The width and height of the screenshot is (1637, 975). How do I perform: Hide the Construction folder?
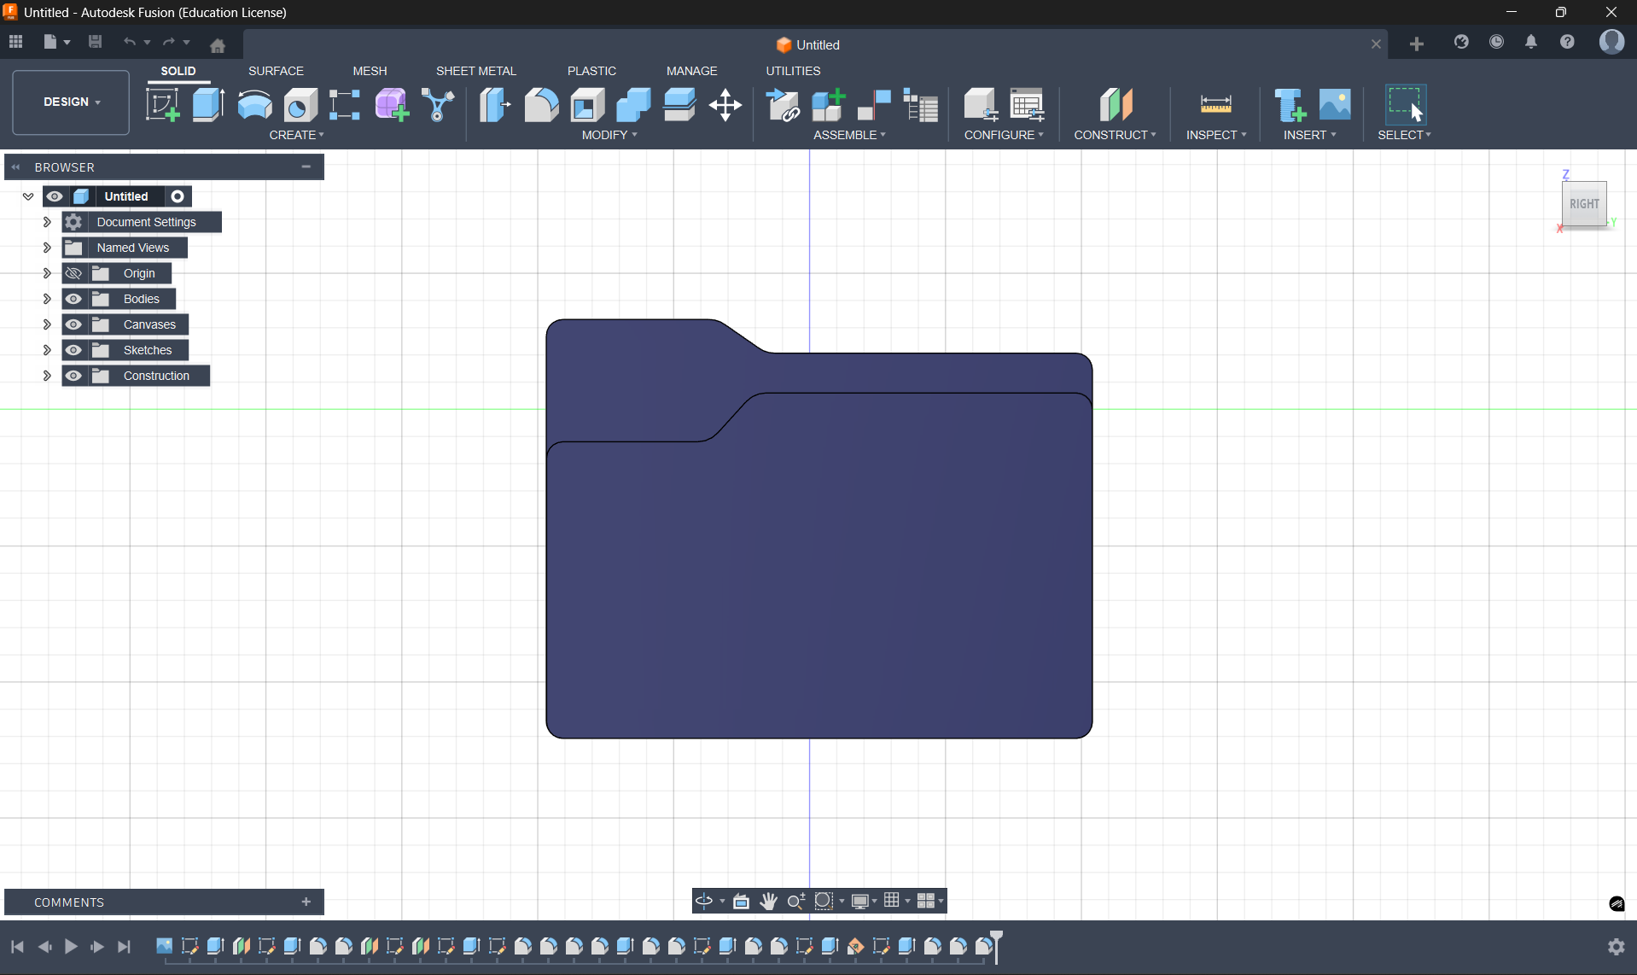tap(73, 376)
